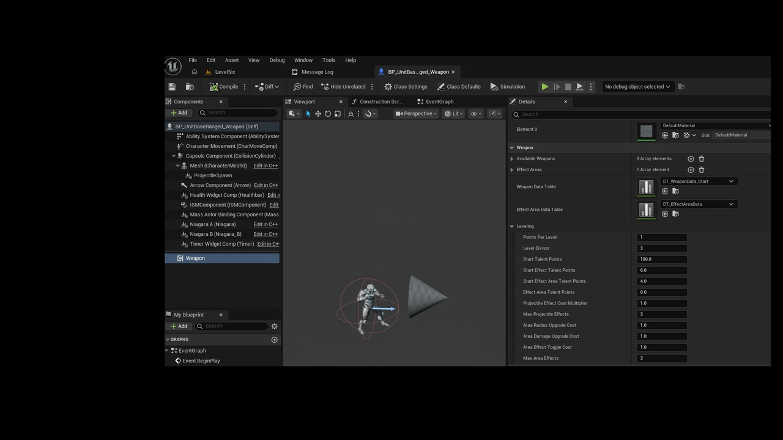Open the Edit menu
The width and height of the screenshot is (783, 440).
point(211,60)
